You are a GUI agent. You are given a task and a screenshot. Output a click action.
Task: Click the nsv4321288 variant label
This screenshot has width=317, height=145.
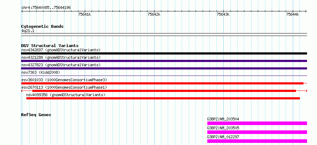(x=61, y=57)
